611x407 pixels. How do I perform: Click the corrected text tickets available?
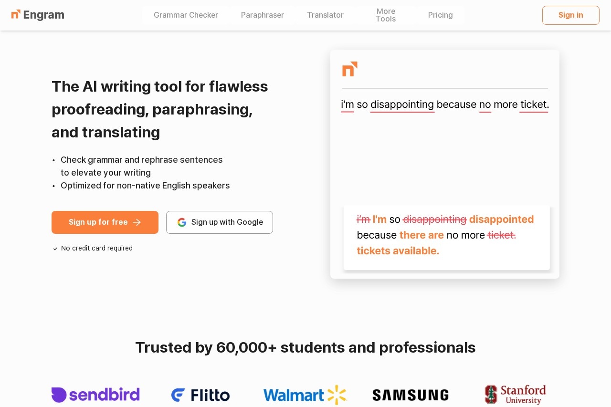(x=398, y=251)
